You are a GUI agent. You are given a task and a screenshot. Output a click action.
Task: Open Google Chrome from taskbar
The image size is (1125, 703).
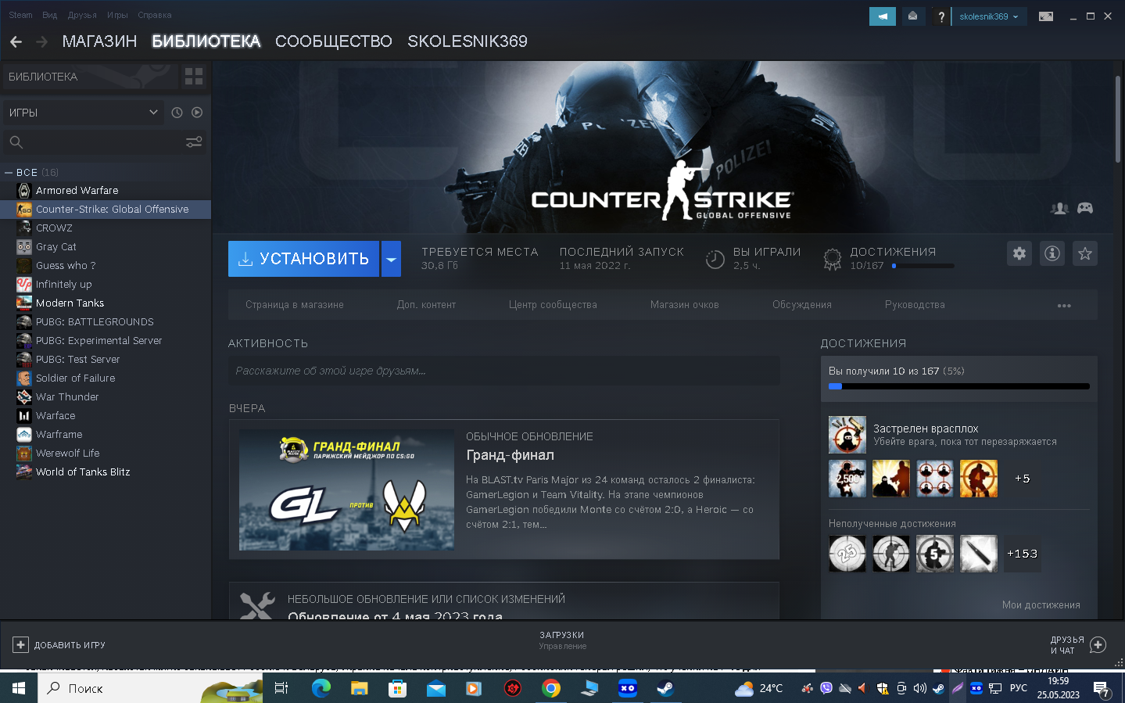pos(551,688)
